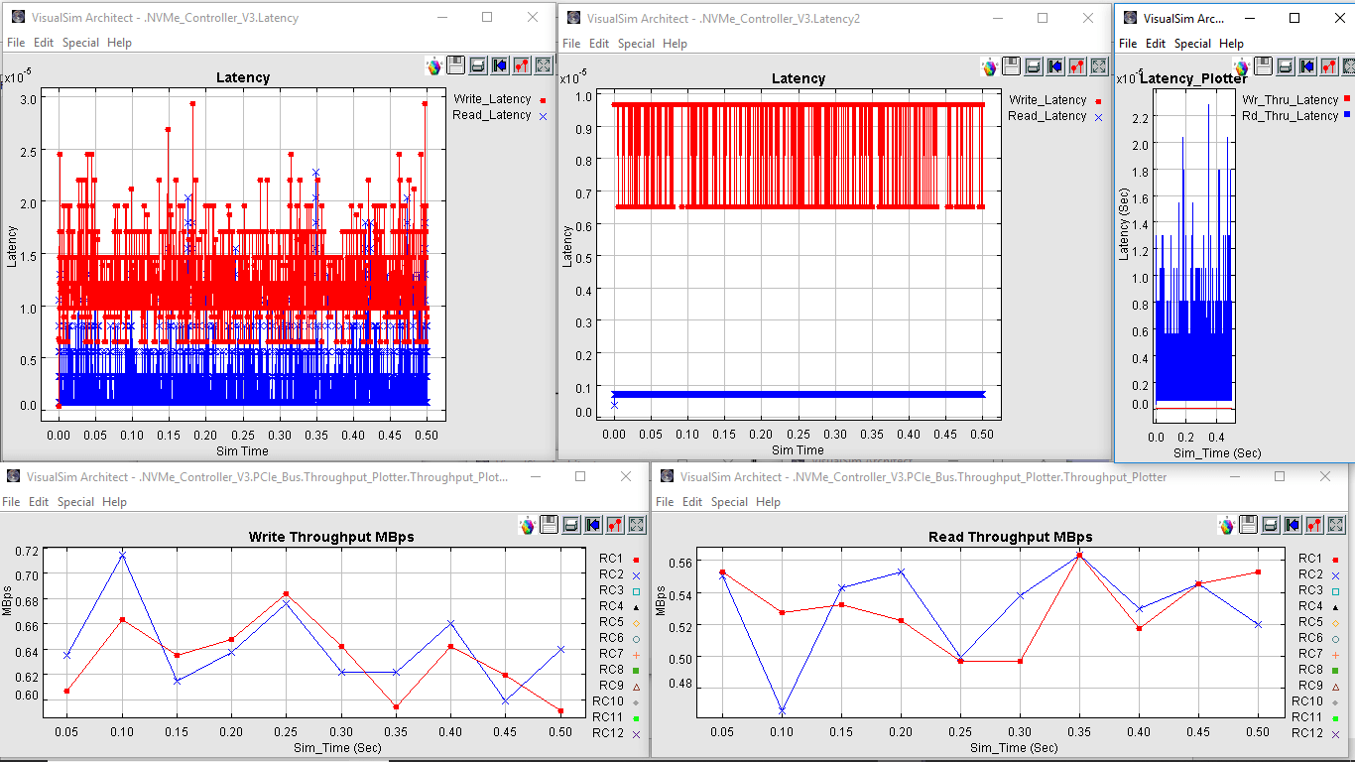The image size is (1355, 762).
Task: Click the fit-to-data icon in the first Latency window
Action: (x=544, y=65)
